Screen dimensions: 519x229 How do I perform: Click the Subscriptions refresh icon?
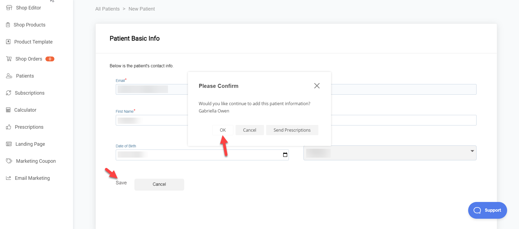click(x=9, y=93)
